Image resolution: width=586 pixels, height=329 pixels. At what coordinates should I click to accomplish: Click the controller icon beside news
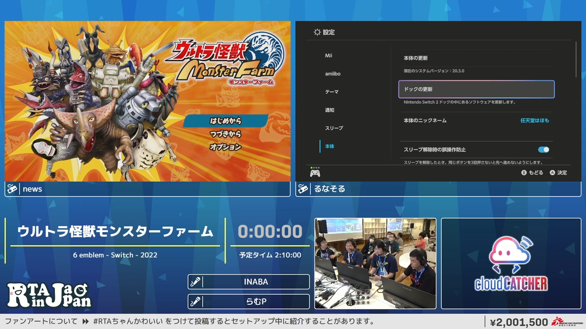click(x=12, y=189)
